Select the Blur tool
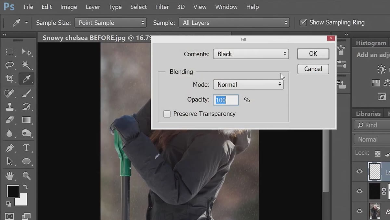 [10, 133]
